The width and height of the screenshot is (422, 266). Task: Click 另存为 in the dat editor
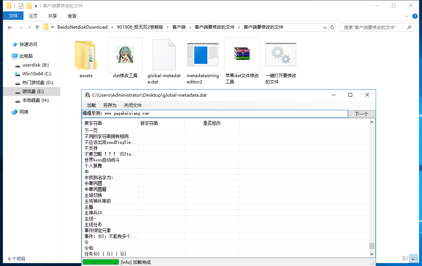click(x=111, y=105)
